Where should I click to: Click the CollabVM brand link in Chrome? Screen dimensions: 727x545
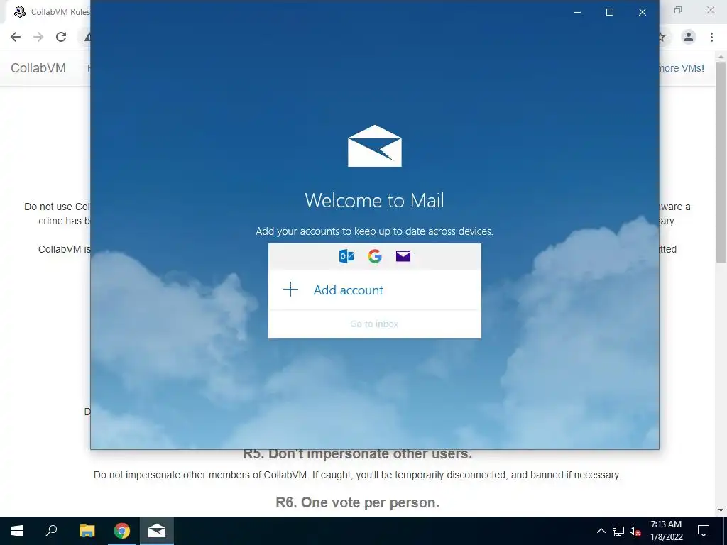pos(38,68)
